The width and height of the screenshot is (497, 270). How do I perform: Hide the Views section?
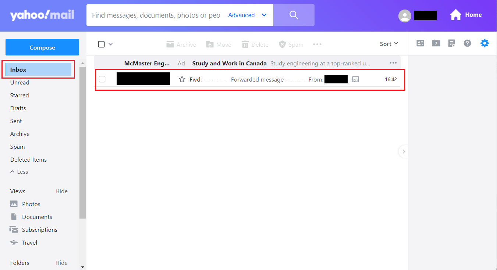point(61,191)
